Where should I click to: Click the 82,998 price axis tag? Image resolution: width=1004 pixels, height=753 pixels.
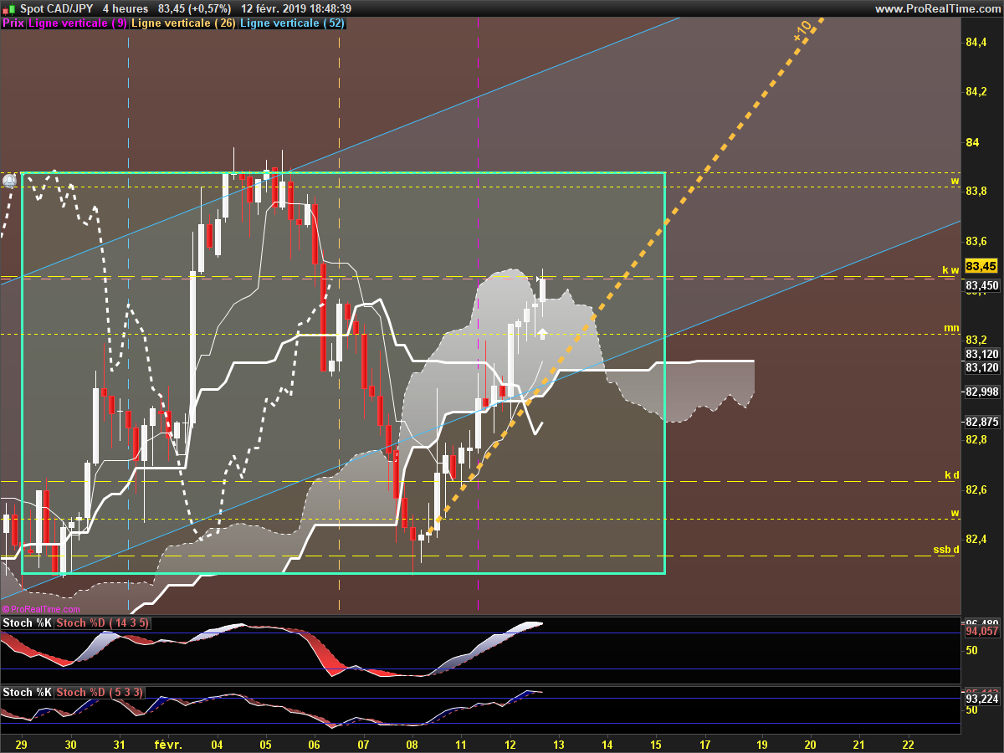point(981,392)
